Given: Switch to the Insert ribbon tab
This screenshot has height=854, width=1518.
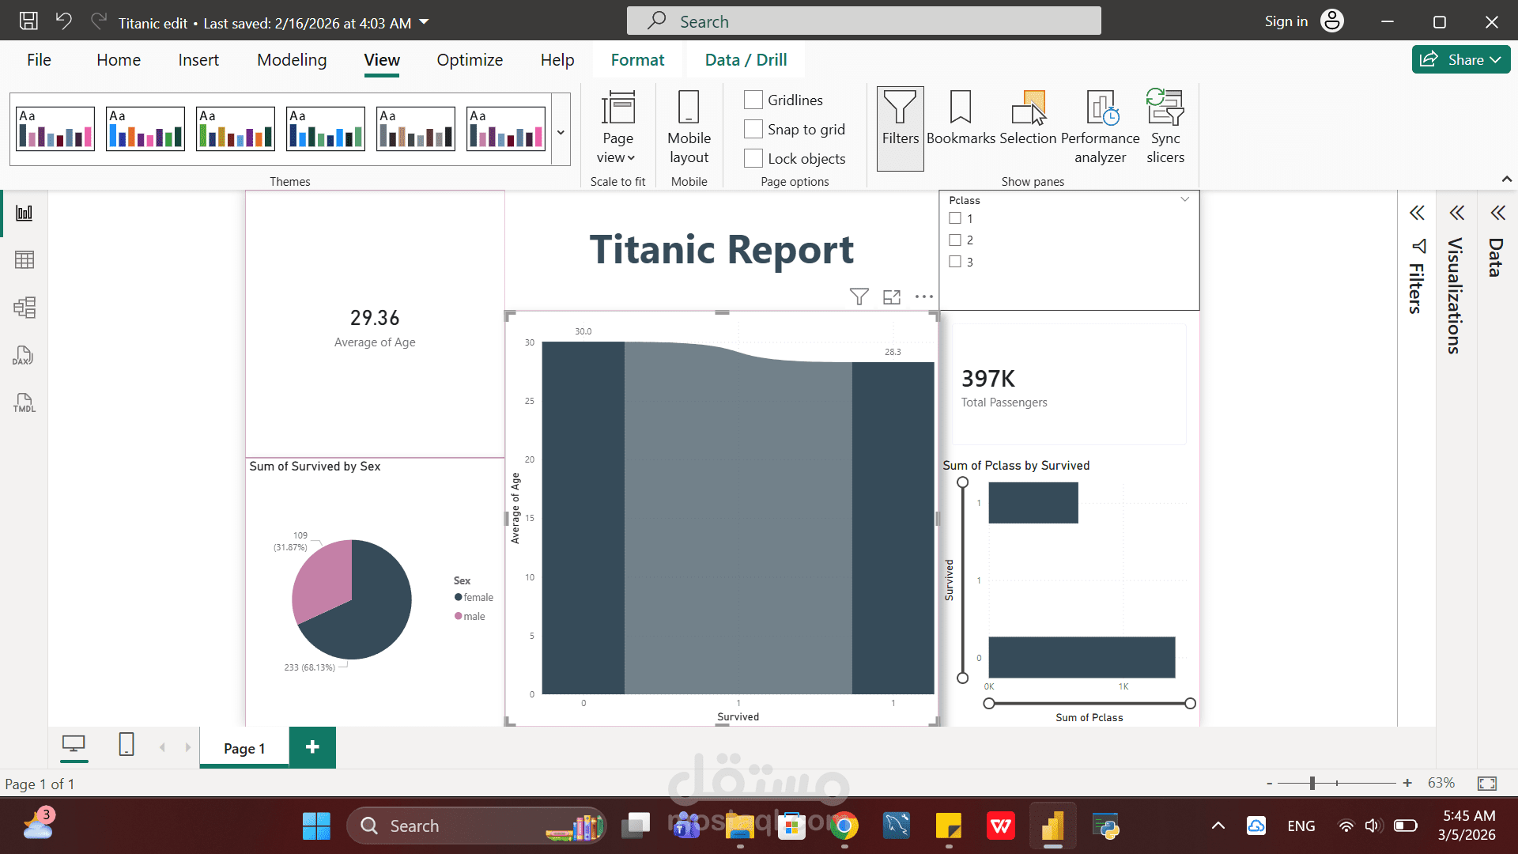Looking at the screenshot, I should 198,60.
